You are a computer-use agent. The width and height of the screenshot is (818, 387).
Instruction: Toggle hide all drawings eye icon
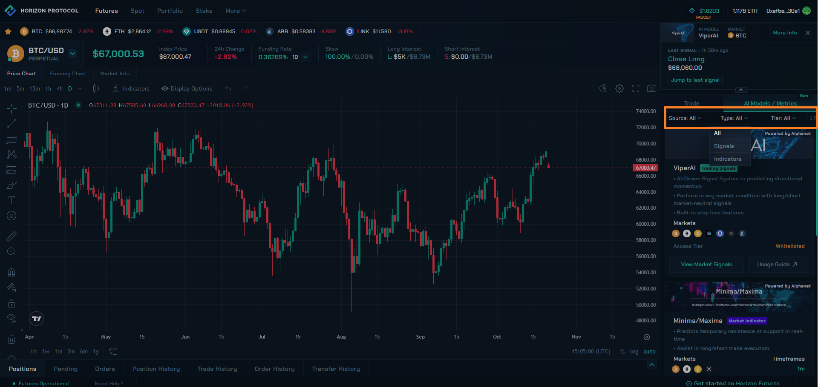[12, 318]
